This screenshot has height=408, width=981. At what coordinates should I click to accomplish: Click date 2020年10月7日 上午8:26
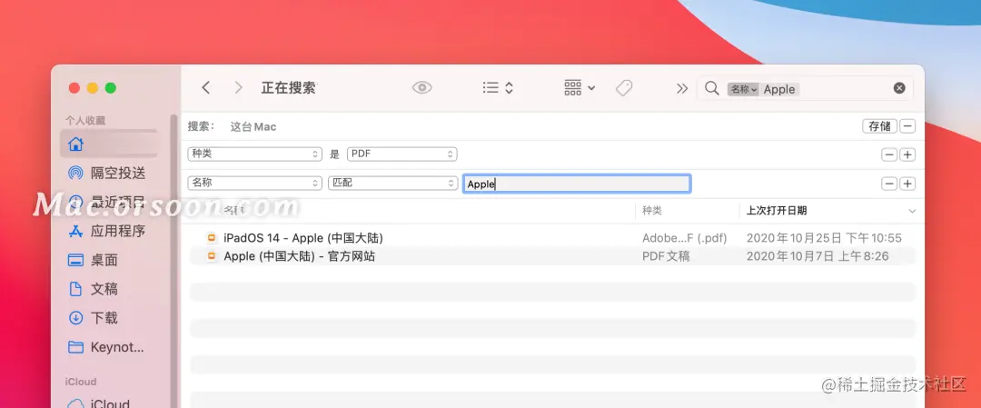tap(817, 256)
